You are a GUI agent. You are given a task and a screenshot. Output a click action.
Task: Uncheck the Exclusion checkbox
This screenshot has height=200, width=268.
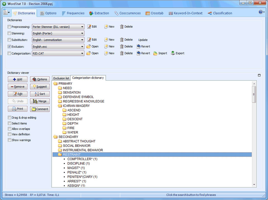(x=9, y=47)
